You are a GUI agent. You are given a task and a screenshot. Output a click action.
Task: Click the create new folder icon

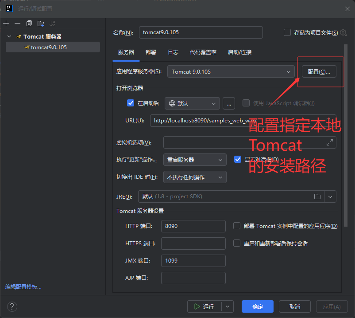coord(41,24)
